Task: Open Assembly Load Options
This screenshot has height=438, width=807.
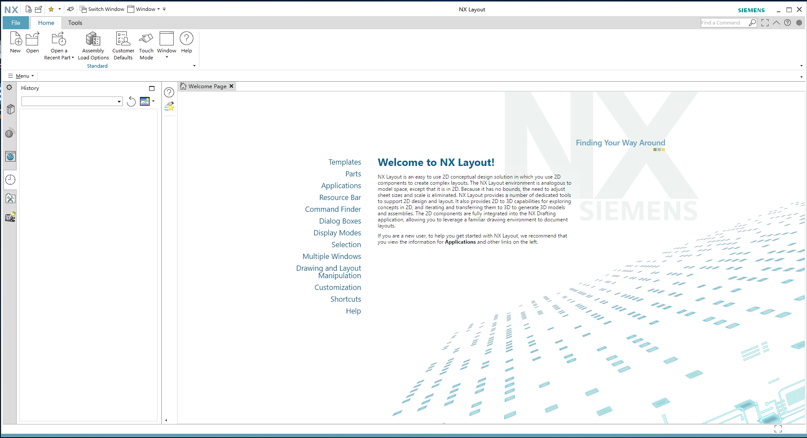Action: pos(93,46)
